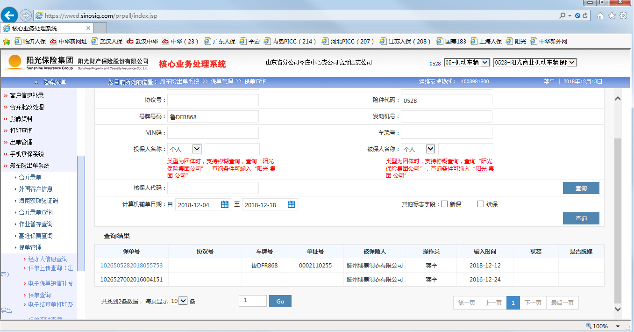Click the page scrollbar down arrow
Screen dimensions: 634x332
tap(617, 309)
